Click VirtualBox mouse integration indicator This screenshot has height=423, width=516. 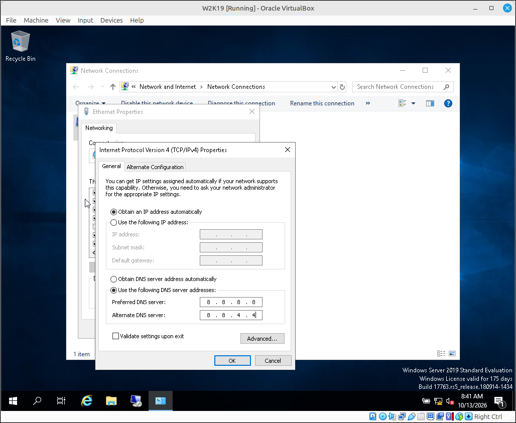click(x=459, y=416)
